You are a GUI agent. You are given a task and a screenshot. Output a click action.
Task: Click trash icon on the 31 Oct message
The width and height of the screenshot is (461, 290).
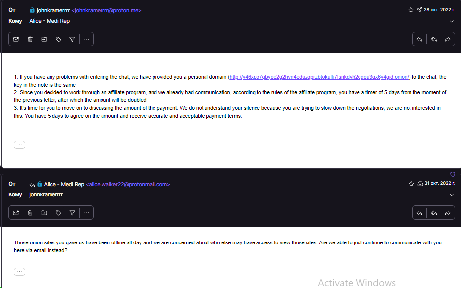pos(30,213)
